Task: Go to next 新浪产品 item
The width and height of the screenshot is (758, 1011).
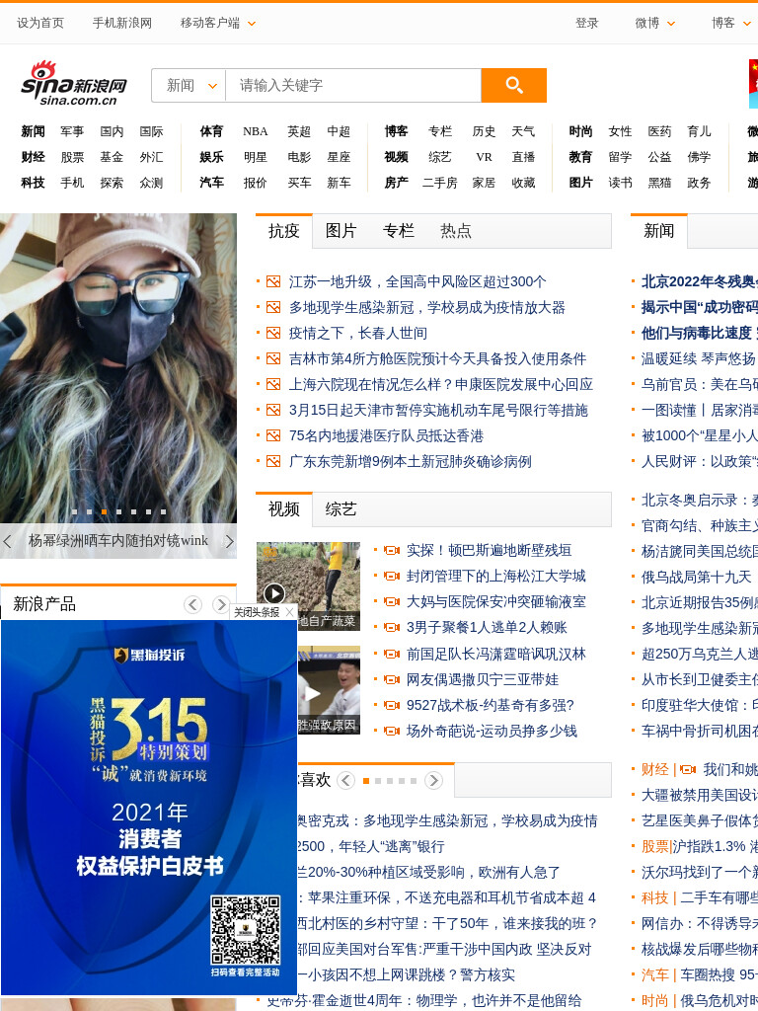Action: pos(220,604)
